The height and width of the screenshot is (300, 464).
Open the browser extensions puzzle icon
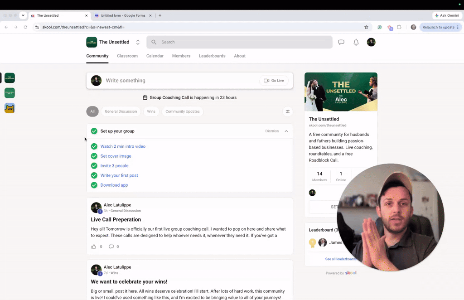pos(399,27)
